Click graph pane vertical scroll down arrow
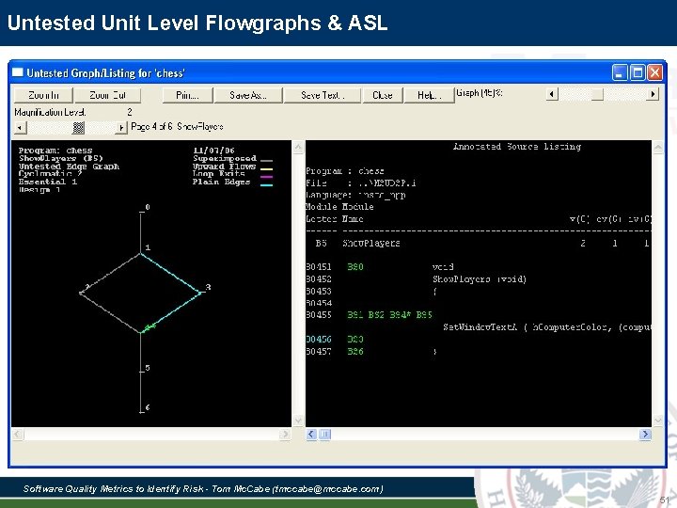Image resolution: width=677 pixels, height=508 pixels. coord(298,420)
